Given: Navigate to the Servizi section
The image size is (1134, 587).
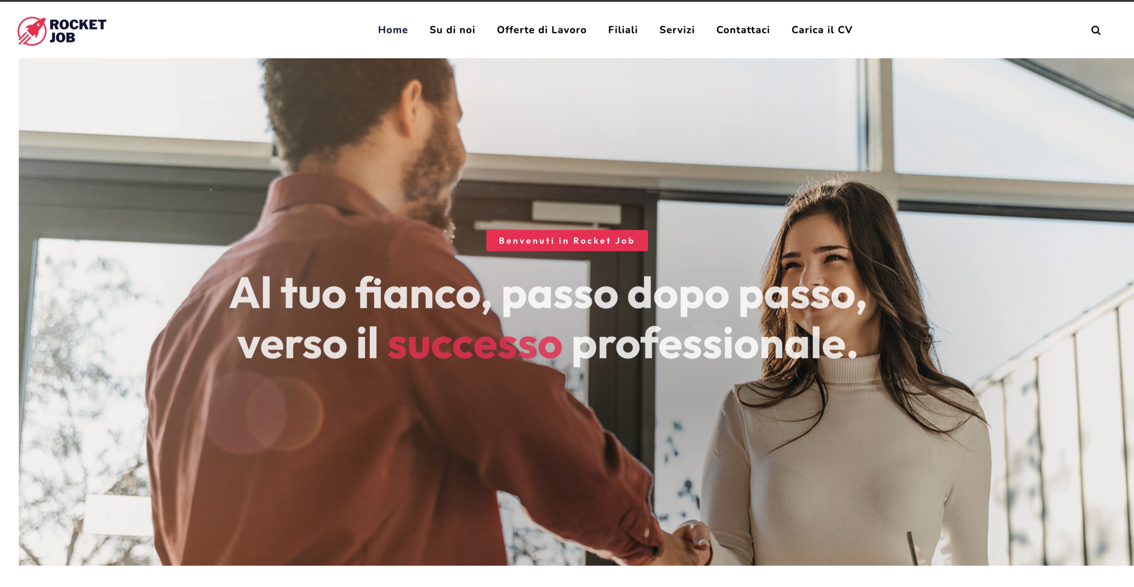Looking at the screenshot, I should [x=677, y=30].
